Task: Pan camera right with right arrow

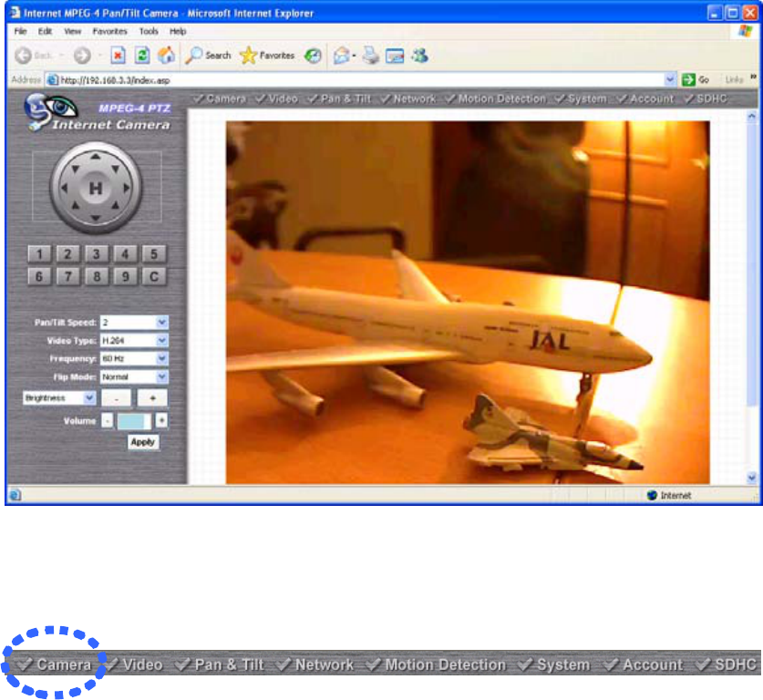Action: [127, 187]
